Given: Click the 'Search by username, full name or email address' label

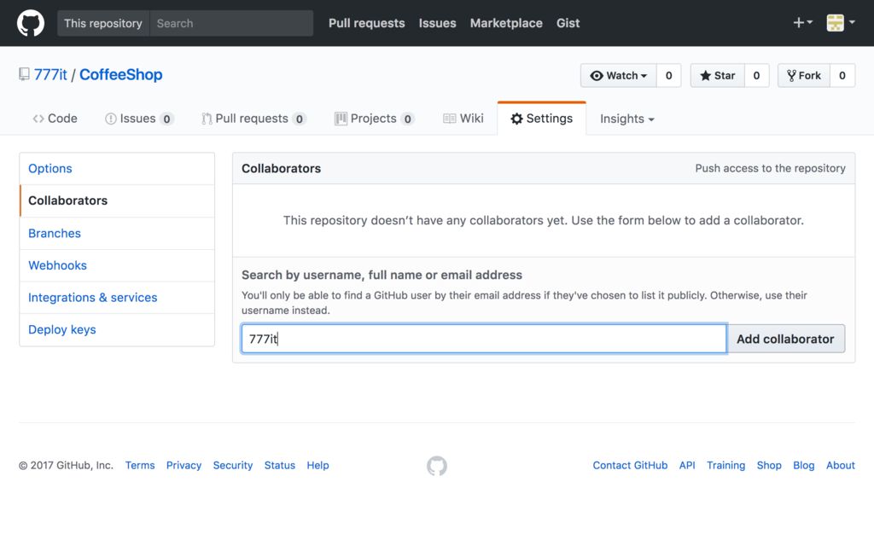Looking at the screenshot, I should pos(382,276).
